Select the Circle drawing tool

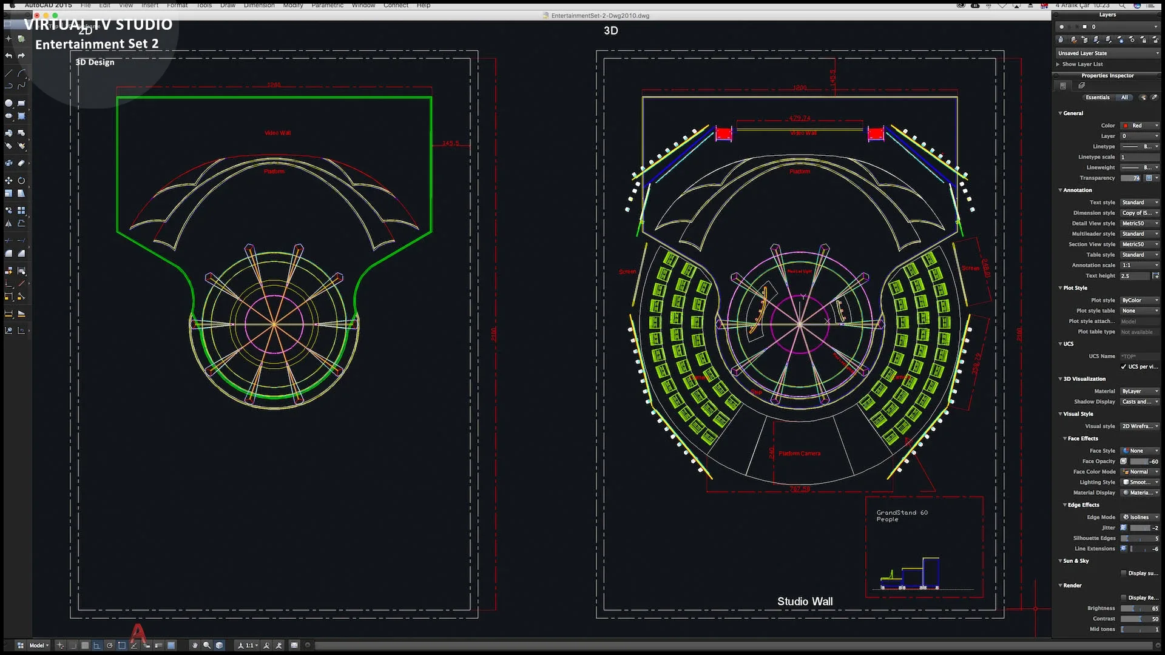tap(8, 103)
